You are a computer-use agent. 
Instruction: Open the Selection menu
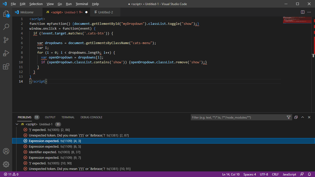point(36,4)
